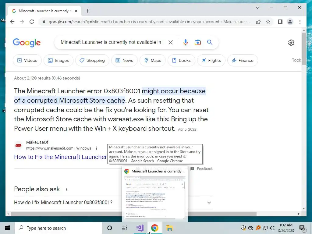Click the horizontal scrollbar thumb
The image size is (312, 234).
pos(133,214)
